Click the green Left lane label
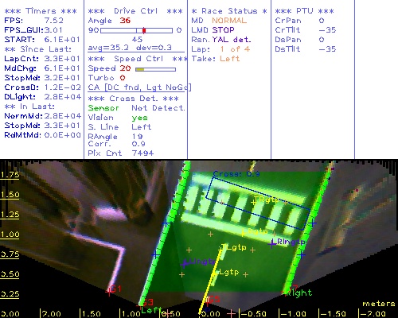 [x=150, y=310]
